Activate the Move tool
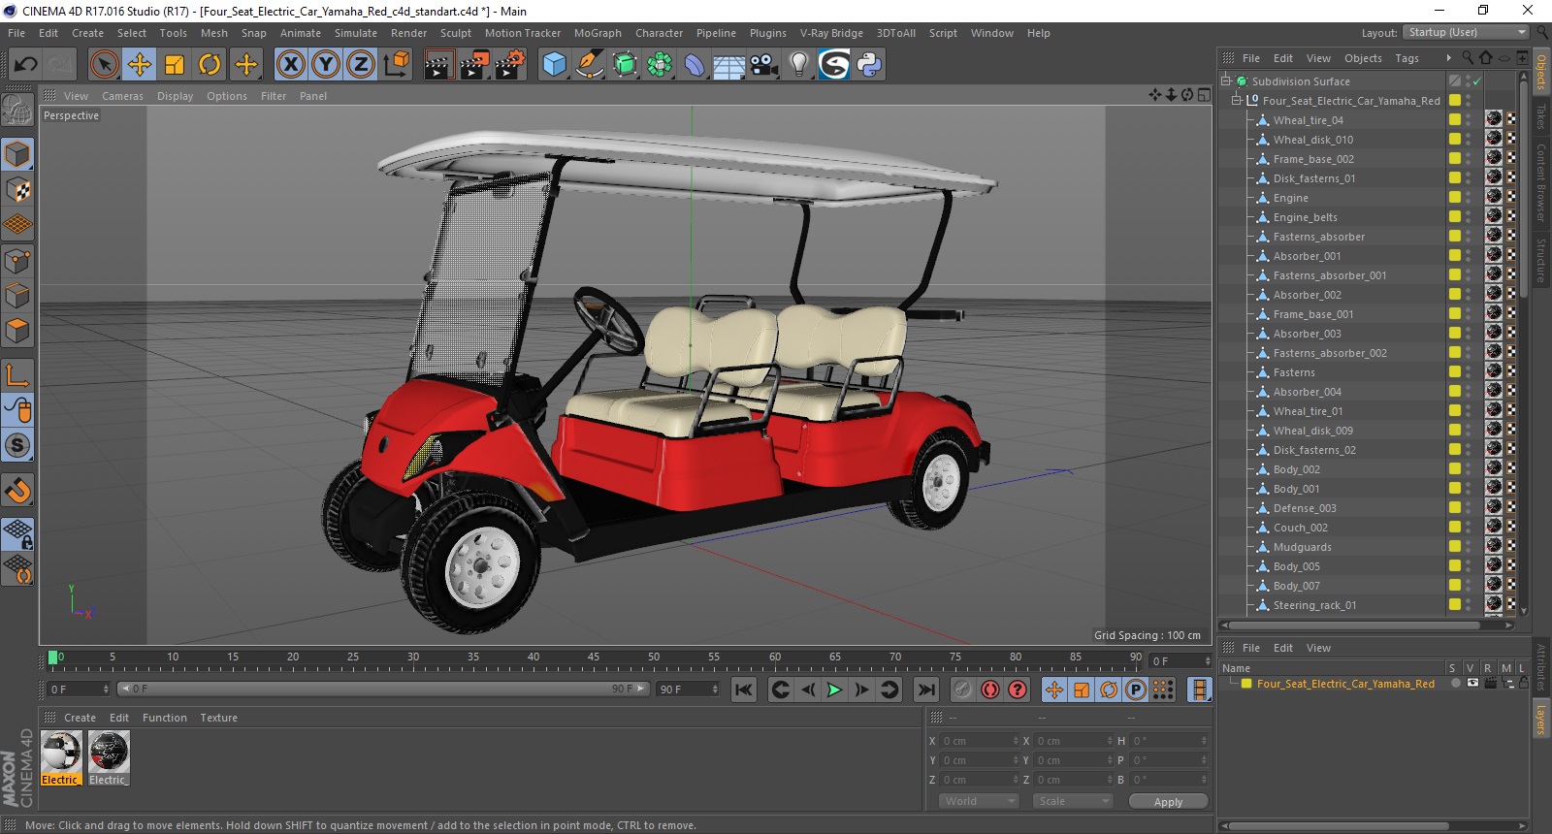The height and width of the screenshot is (834, 1552). [140, 65]
